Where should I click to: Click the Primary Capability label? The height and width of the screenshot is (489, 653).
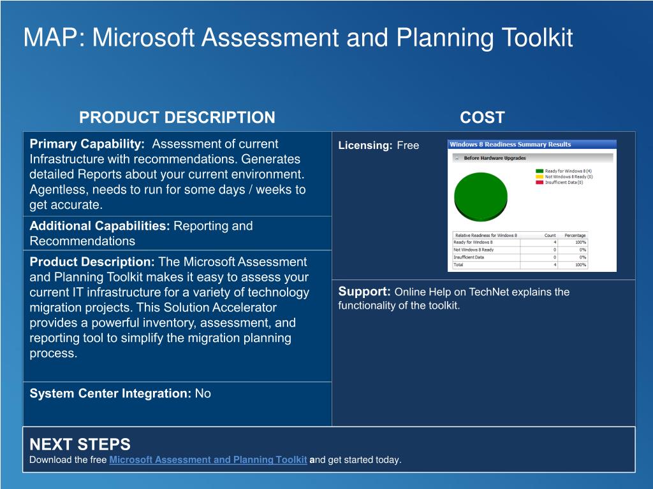tap(87, 144)
